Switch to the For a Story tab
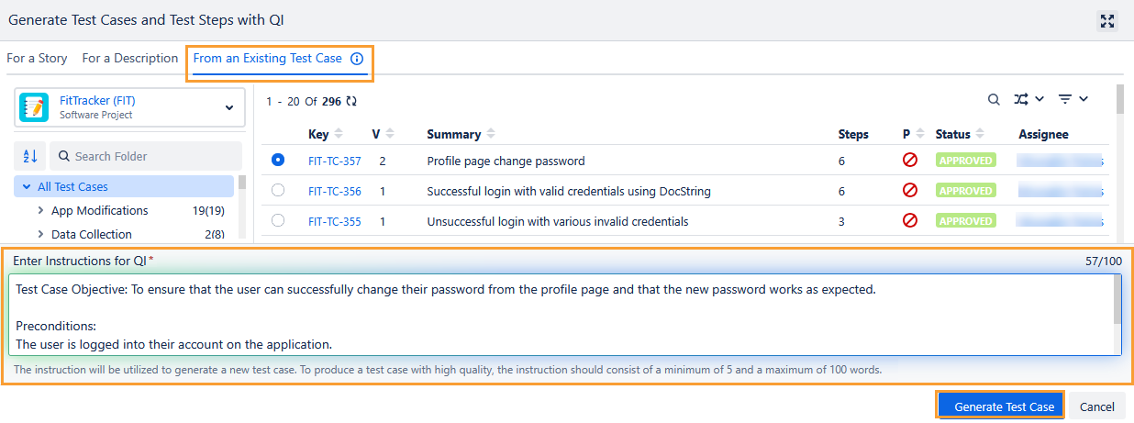This screenshot has width=1134, height=423. pyautogui.click(x=37, y=59)
